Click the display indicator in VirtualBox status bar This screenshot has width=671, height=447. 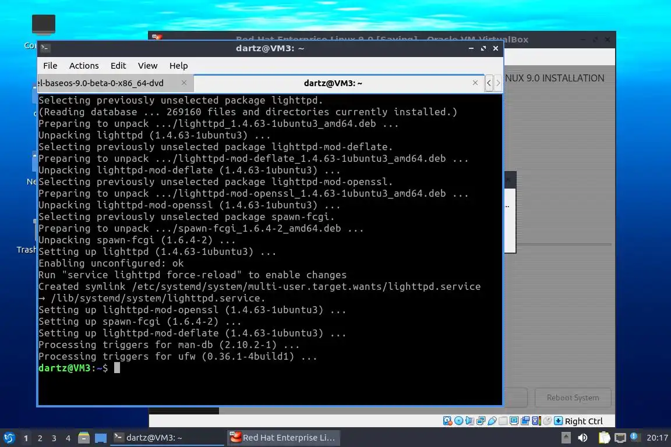point(514,421)
